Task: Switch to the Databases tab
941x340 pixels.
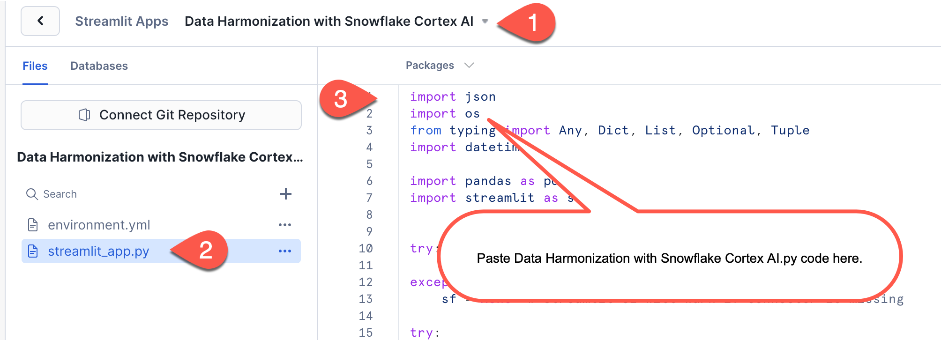Action: coord(99,66)
